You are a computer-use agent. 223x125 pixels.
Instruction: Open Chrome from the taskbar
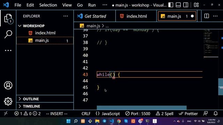pyautogui.click(x=119, y=121)
